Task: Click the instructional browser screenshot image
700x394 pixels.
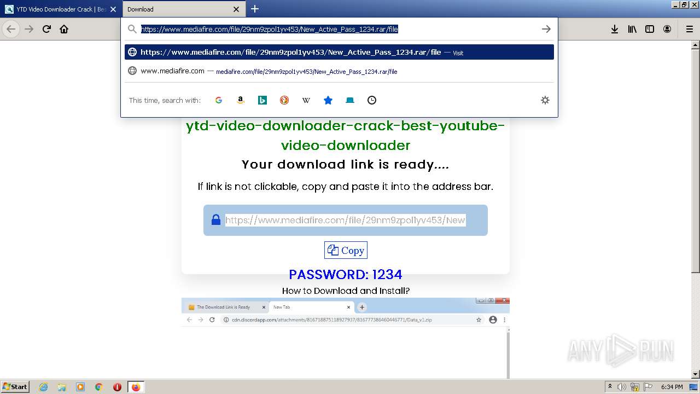Action: pos(346,338)
